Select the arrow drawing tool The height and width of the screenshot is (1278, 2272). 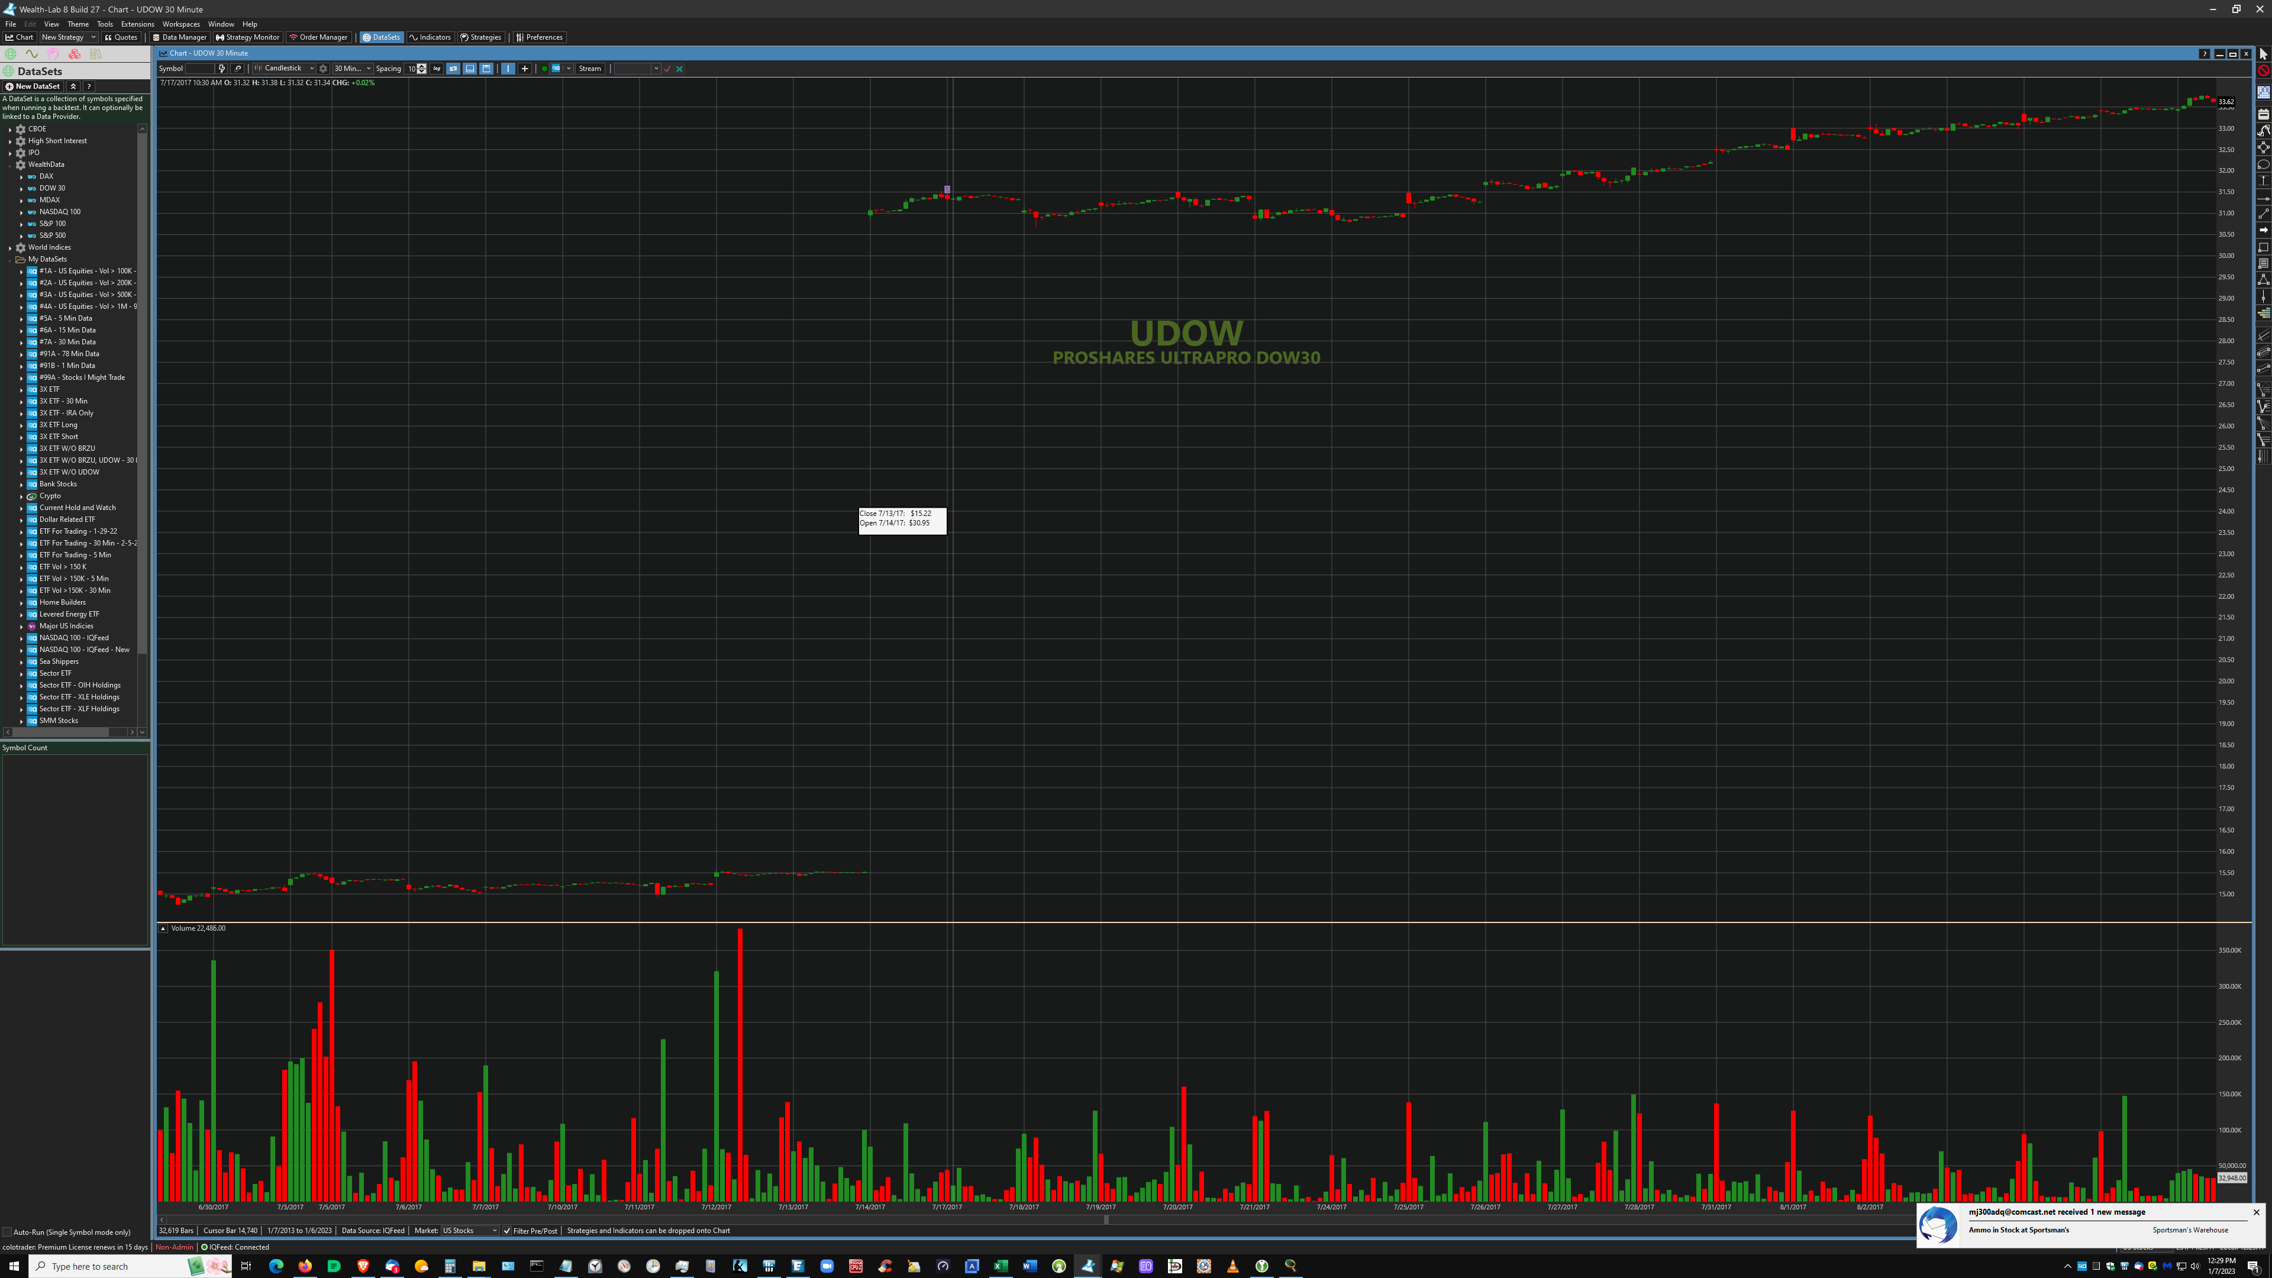[x=2263, y=230]
